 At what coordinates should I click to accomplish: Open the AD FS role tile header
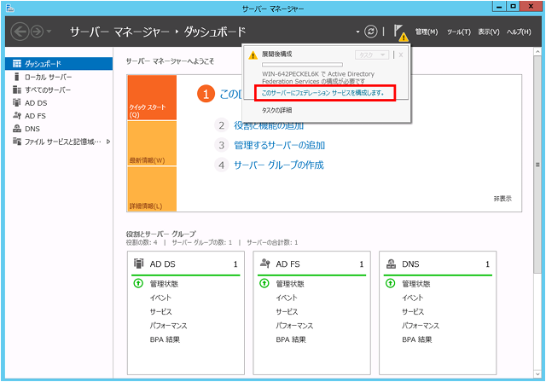pyautogui.click(x=311, y=264)
